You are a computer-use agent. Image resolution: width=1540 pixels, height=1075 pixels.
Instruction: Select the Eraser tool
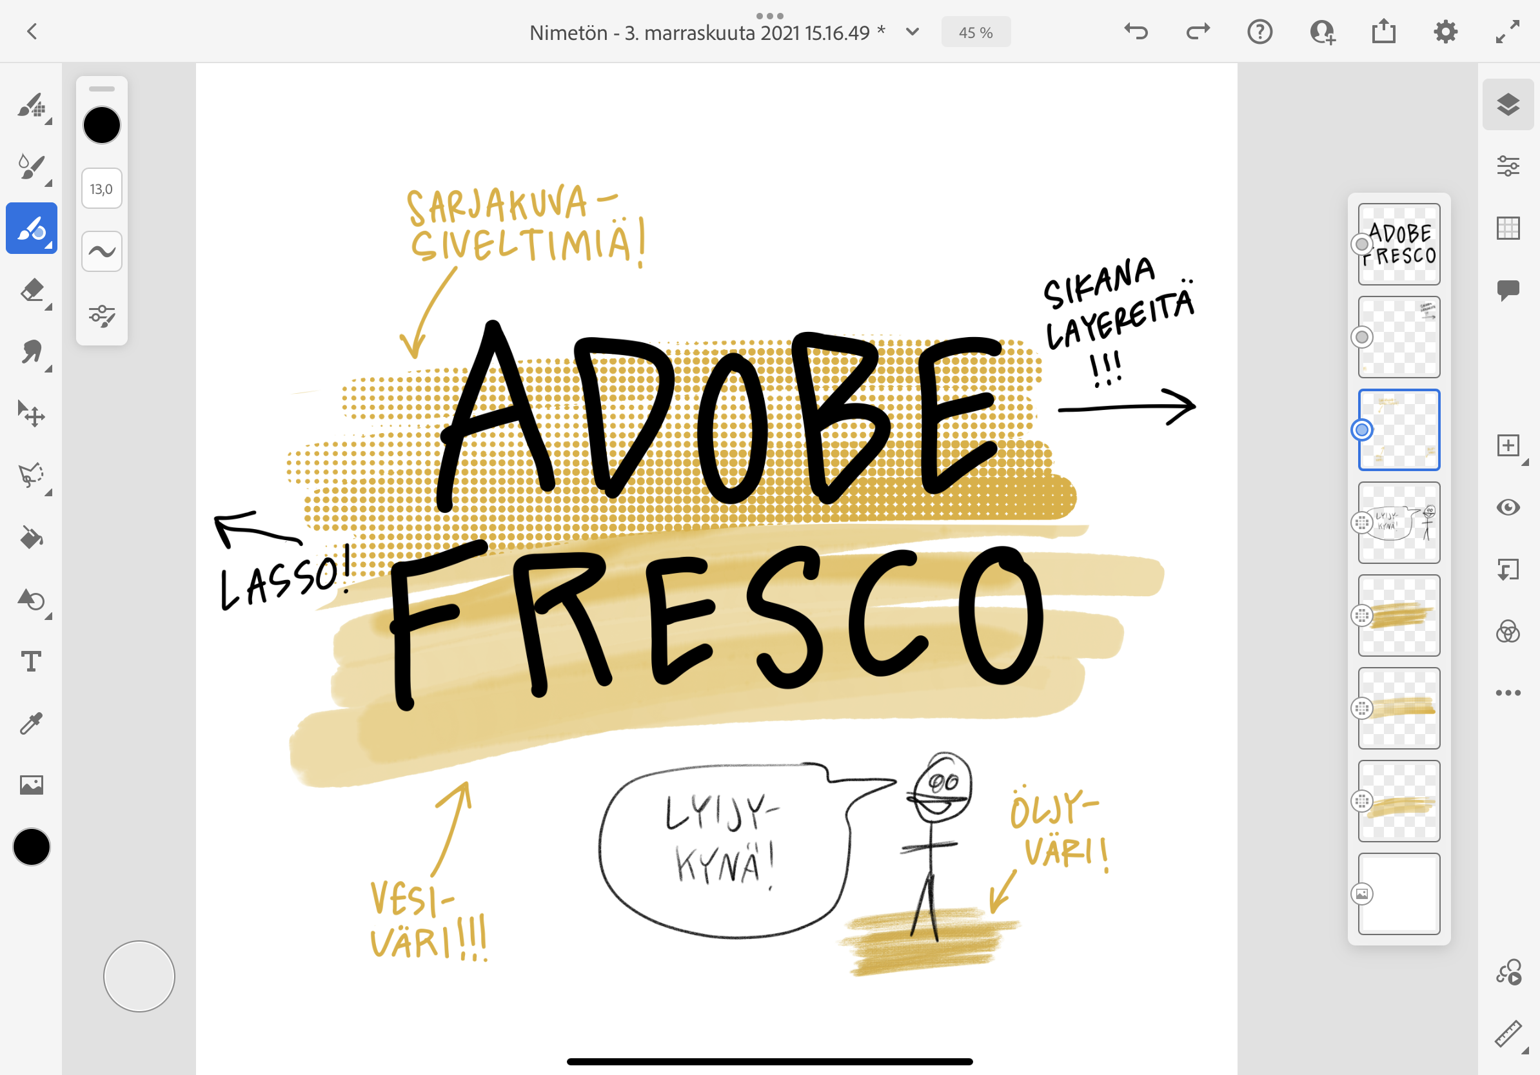pyautogui.click(x=32, y=290)
